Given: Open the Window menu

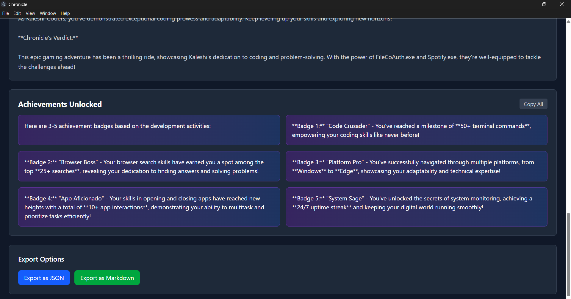Looking at the screenshot, I should coord(48,13).
